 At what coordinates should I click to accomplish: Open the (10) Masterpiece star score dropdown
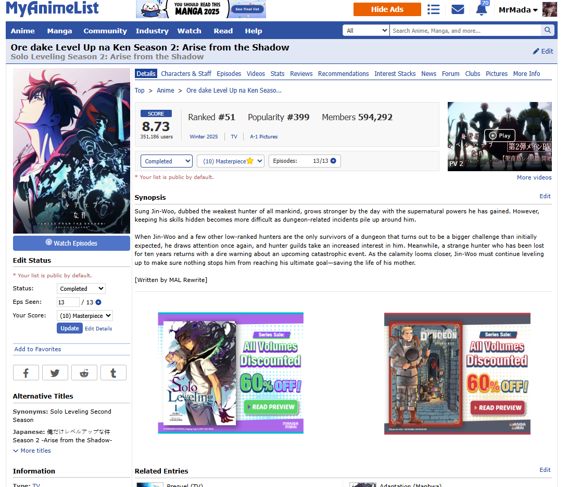point(231,161)
